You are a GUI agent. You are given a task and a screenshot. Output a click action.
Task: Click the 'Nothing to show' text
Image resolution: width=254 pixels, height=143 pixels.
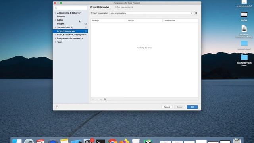[x=144, y=48]
